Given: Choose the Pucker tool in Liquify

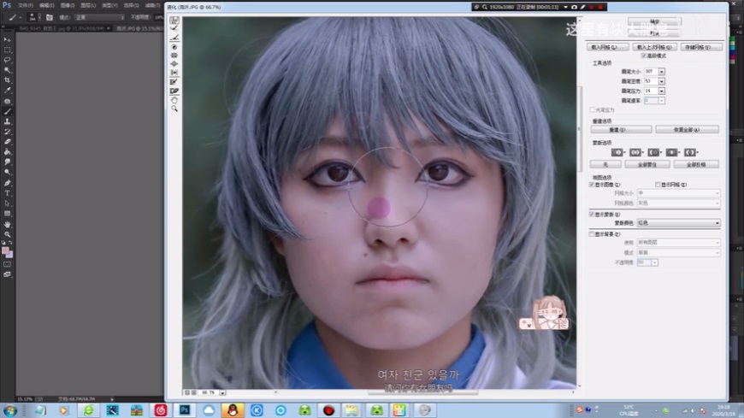Looking at the screenshot, I should (x=174, y=55).
